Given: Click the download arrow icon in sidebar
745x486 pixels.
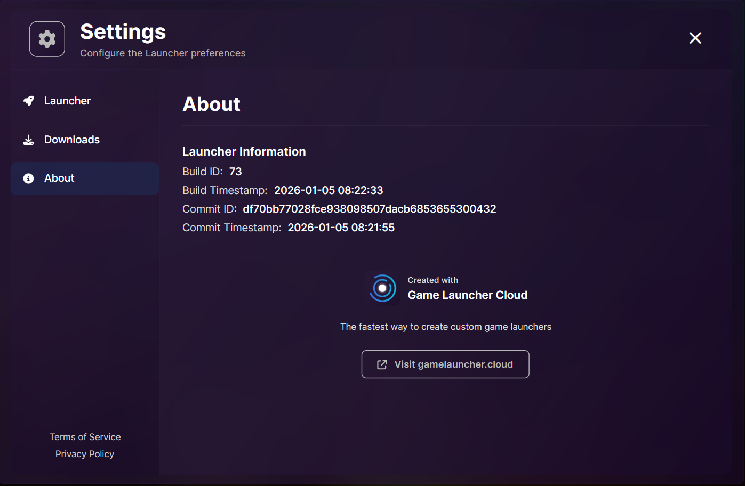Looking at the screenshot, I should point(29,140).
